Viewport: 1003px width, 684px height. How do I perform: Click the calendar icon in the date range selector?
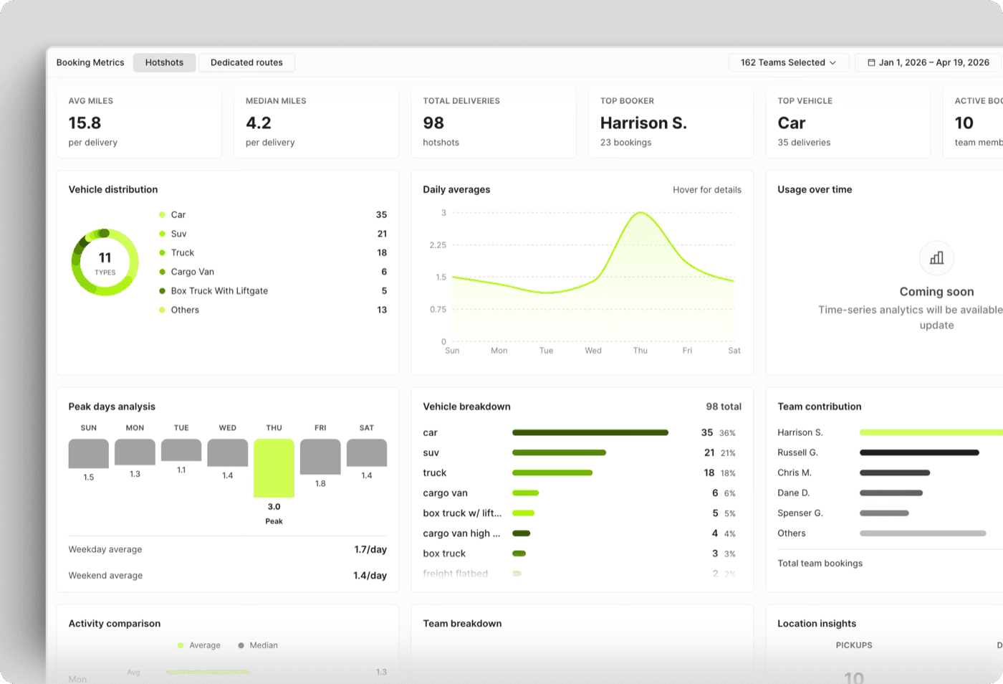tap(871, 62)
